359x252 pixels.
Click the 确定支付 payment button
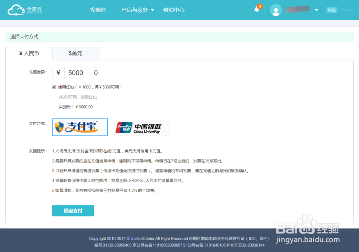[x=73, y=211]
